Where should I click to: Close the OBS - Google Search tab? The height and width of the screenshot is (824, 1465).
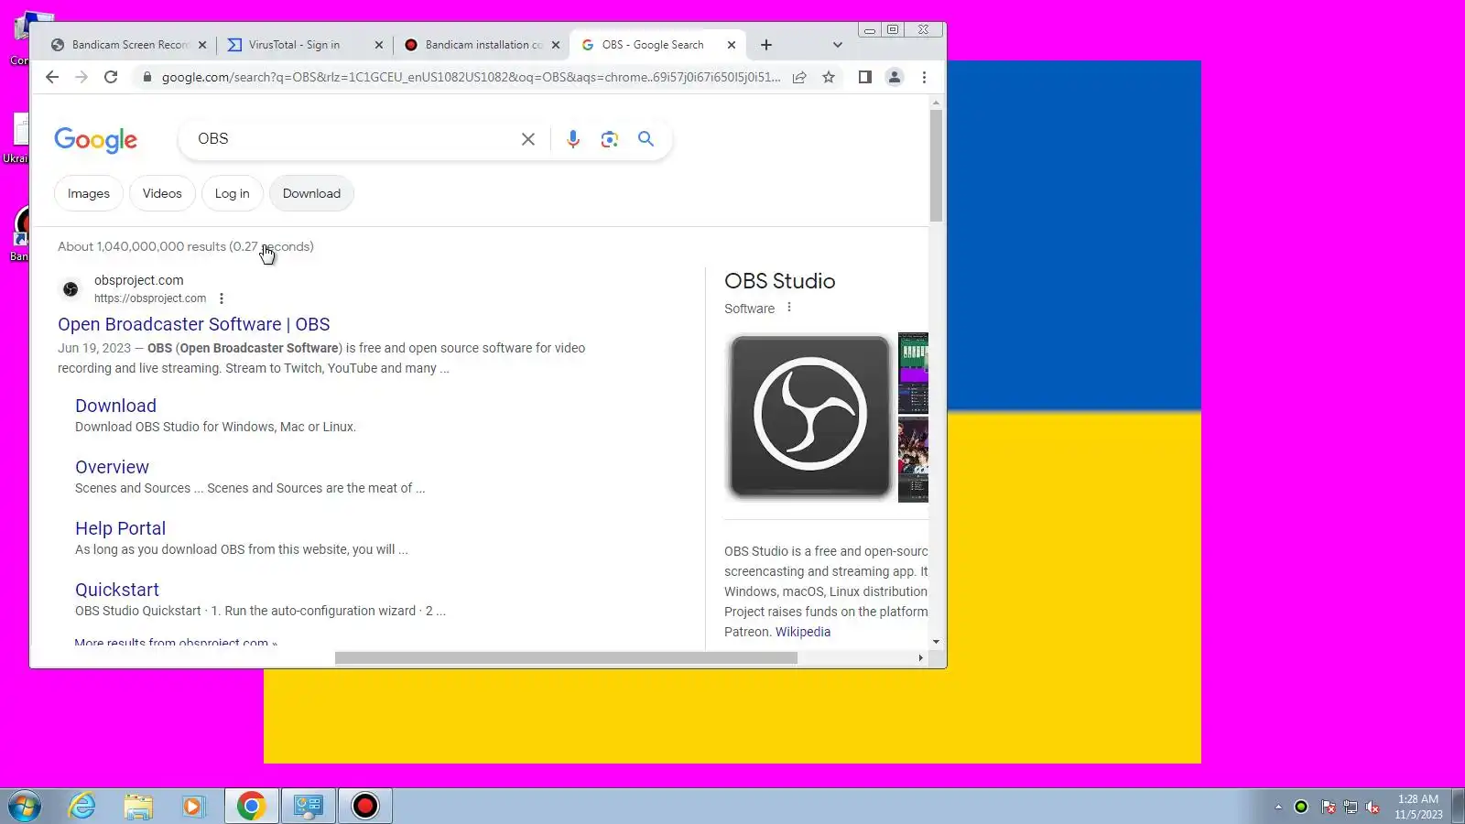pos(732,45)
